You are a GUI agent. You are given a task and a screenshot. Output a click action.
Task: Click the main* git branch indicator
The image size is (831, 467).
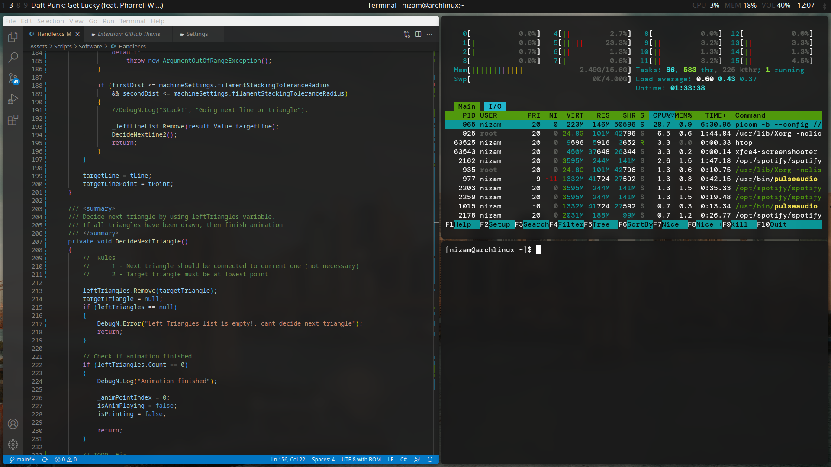click(22, 460)
